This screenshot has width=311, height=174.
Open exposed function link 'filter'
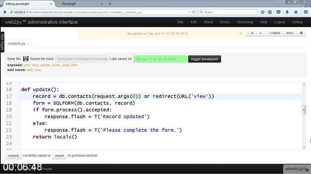[74, 65]
